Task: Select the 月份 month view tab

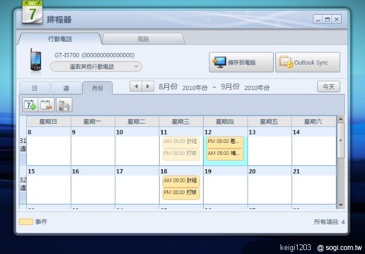Action: click(x=97, y=88)
